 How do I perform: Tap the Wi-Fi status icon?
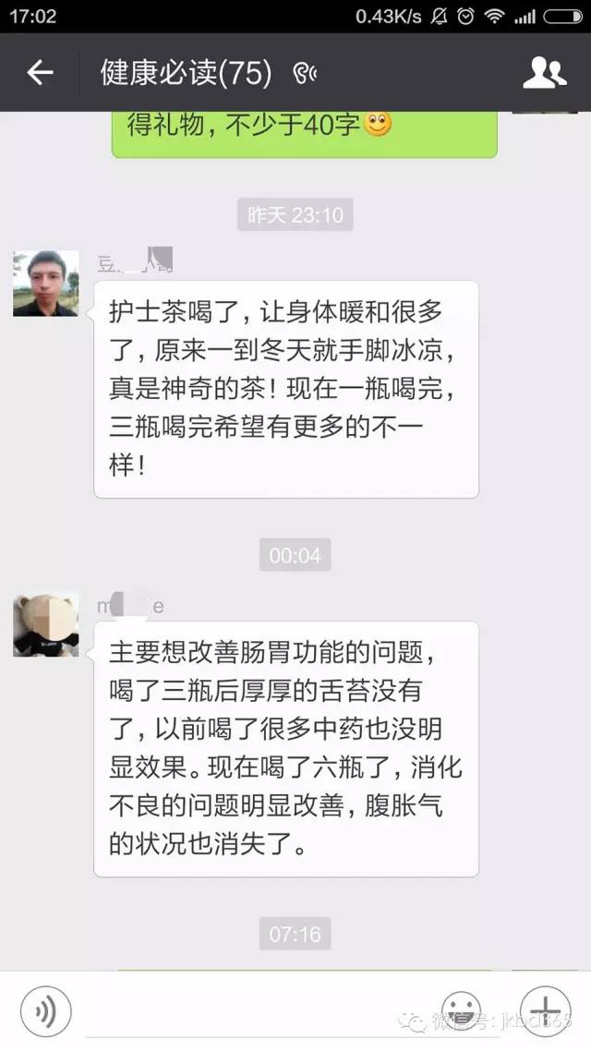pyautogui.click(x=495, y=17)
